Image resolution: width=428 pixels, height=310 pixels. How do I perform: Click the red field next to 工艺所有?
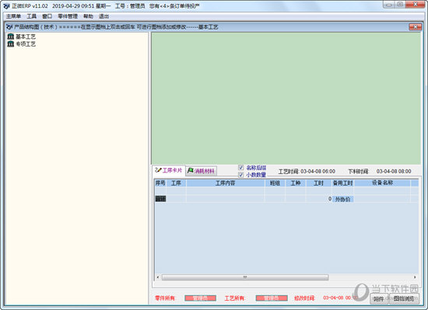(x=272, y=298)
